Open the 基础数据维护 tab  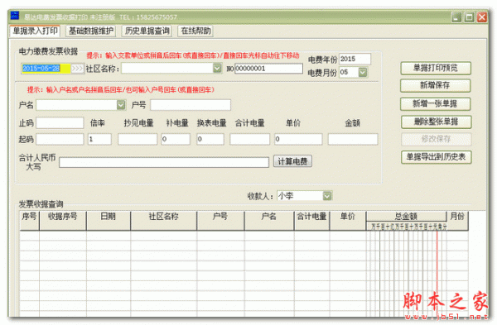click(x=91, y=31)
